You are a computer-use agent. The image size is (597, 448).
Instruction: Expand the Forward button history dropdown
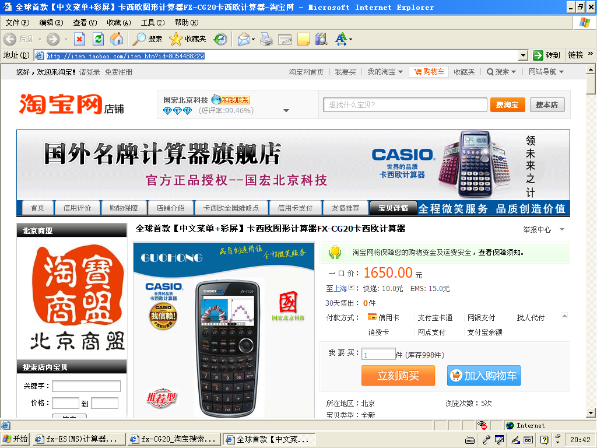(66, 39)
